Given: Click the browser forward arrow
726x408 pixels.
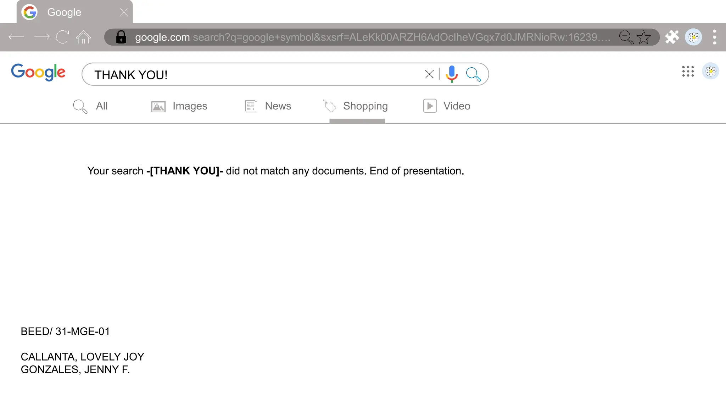Looking at the screenshot, I should pyautogui.click(x=41, y=37).
